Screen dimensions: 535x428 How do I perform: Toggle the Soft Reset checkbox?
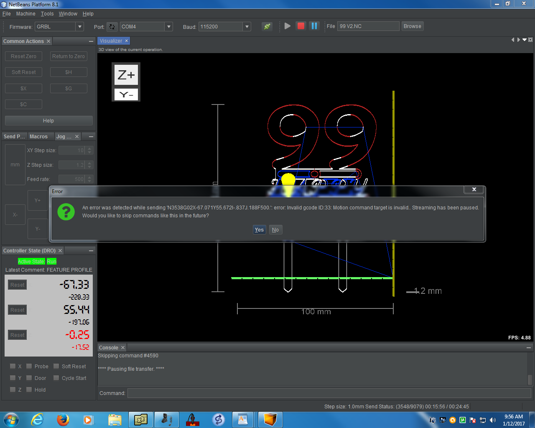pos(56,366)
